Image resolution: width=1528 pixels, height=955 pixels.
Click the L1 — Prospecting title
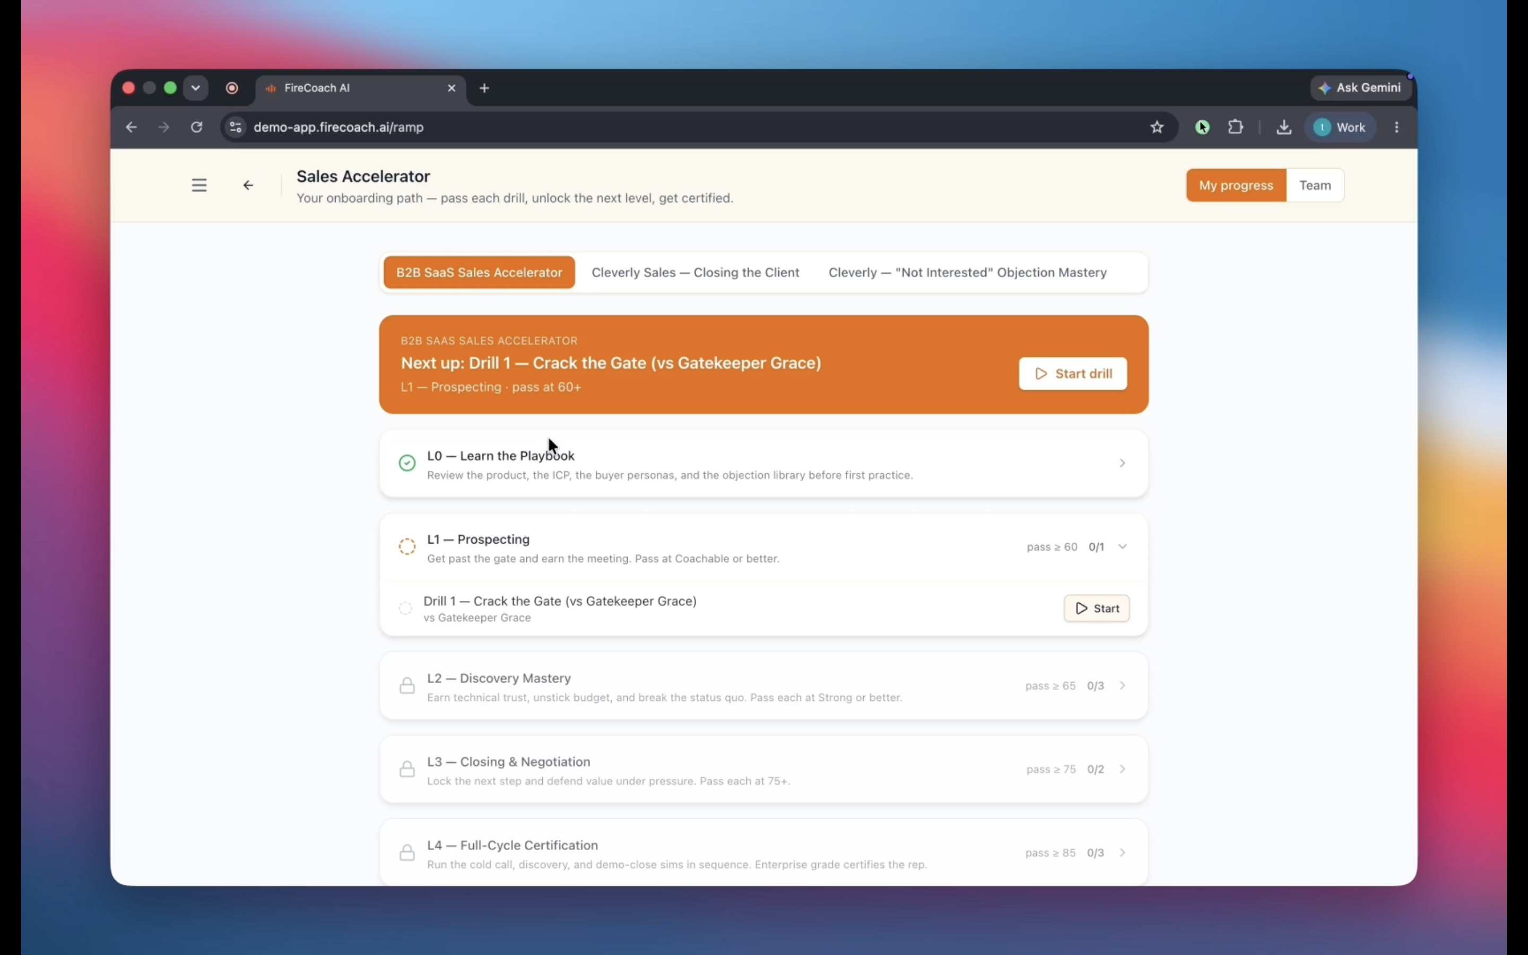(x=478, y=540)
